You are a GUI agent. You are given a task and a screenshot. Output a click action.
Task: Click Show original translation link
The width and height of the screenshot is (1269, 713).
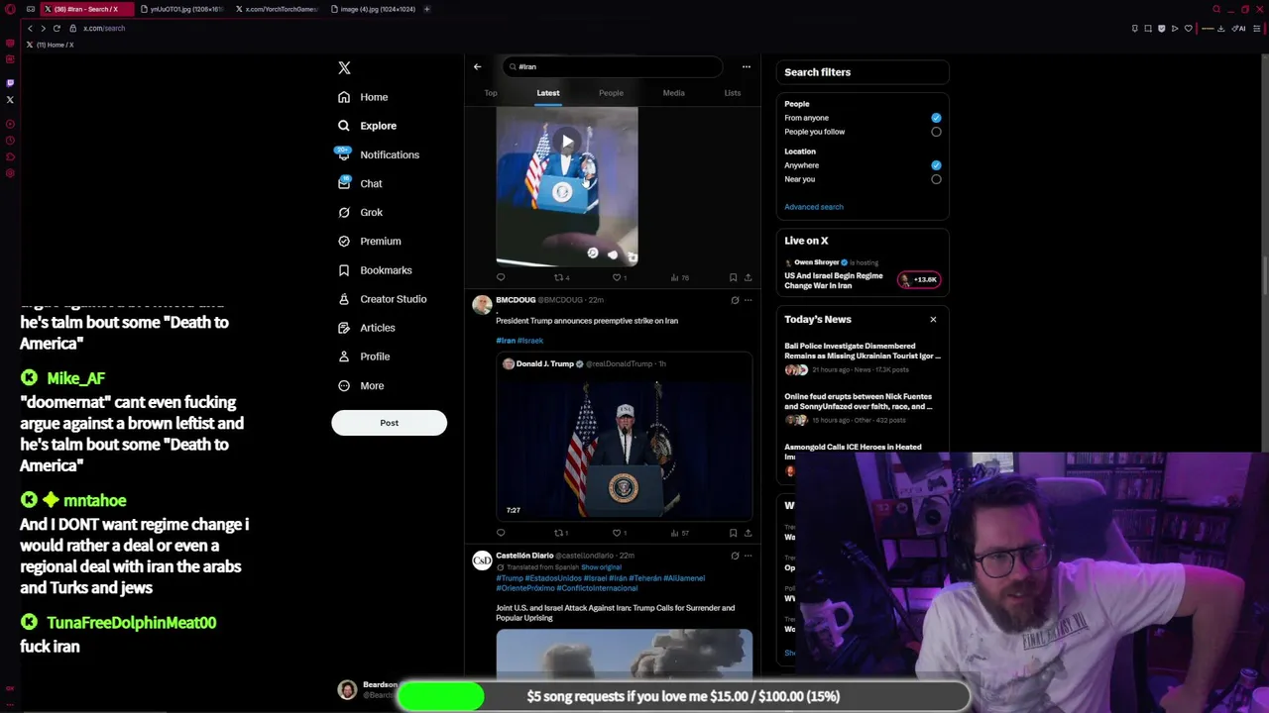[x=601, y=567]
